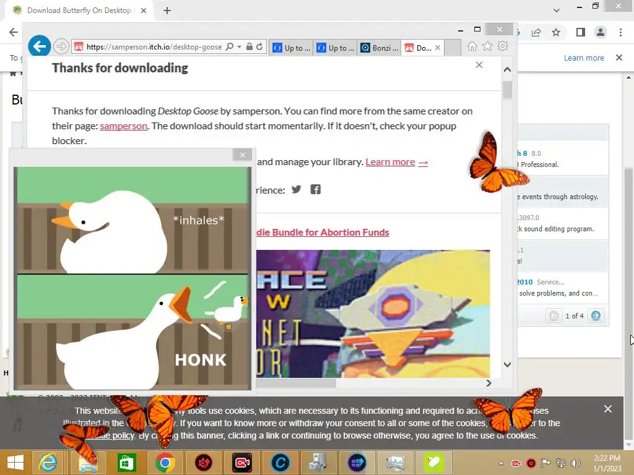Open the Bundle for Abortion Funds link
634x475 pixels.
[x=323, y=233]
